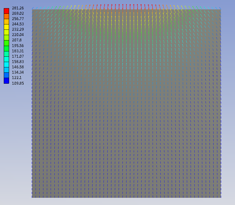The width and height of the screenshot is (235, 205).
Task: Click the legend value 146.58
Action: pyautogui.click(x=18, y=67)
